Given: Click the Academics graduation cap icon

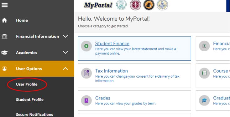Looking at the screenshot, I should coord(4,53).
